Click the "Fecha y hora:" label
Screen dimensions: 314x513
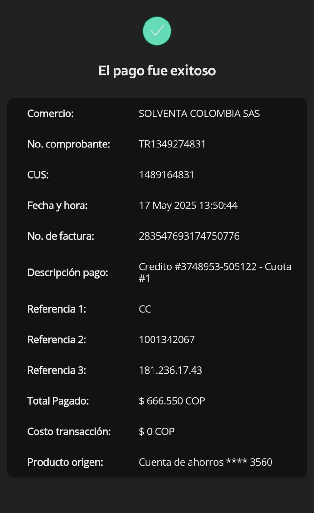pos(58,206)
